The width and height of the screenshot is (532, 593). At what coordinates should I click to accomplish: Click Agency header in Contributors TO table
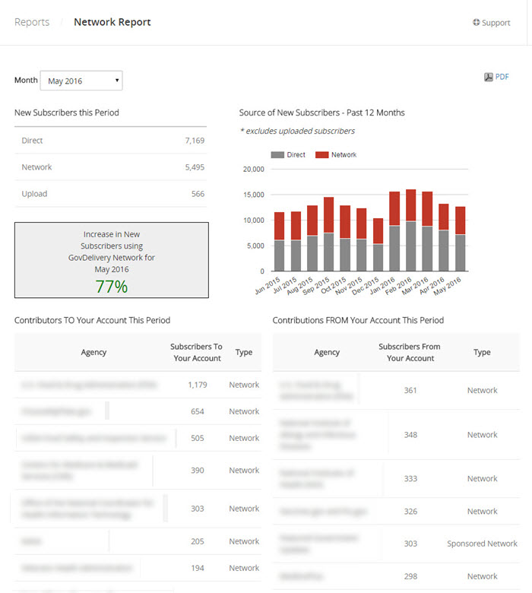93,353
